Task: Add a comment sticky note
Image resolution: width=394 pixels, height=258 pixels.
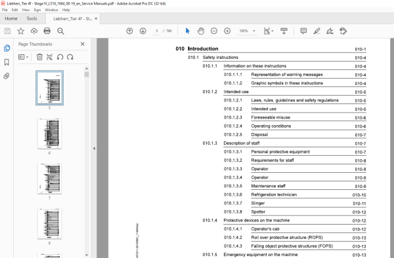Action: [x=303, y=31]
